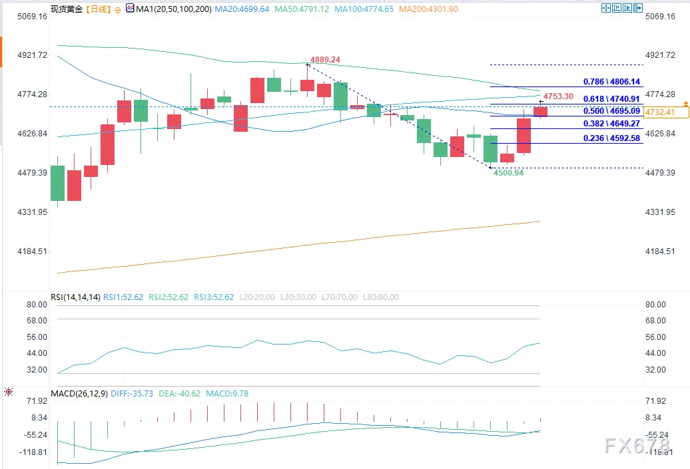Click the current price tag 4732.41
Image resolution: width=690 pixels, height=469 pixels.
tap(666, 112)
